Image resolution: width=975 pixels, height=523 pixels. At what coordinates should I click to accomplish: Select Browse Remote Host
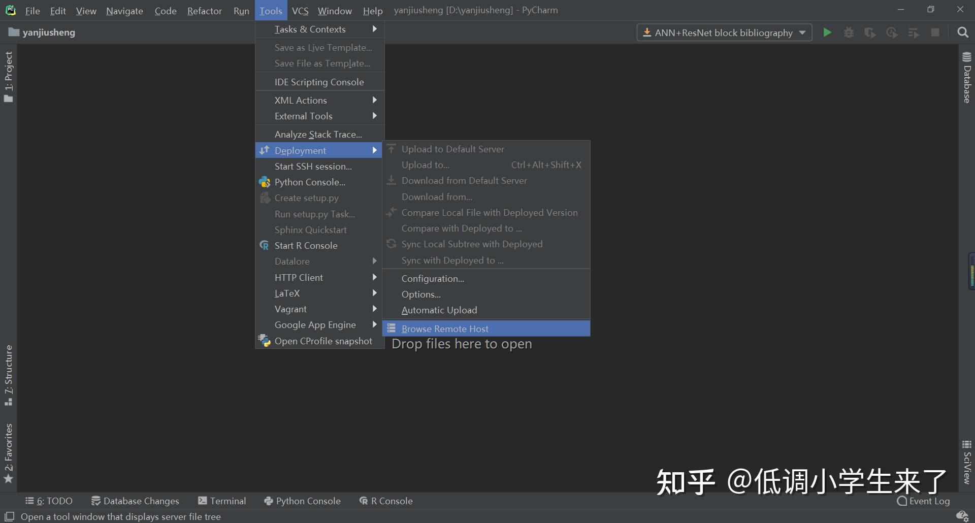click(486, 329)
